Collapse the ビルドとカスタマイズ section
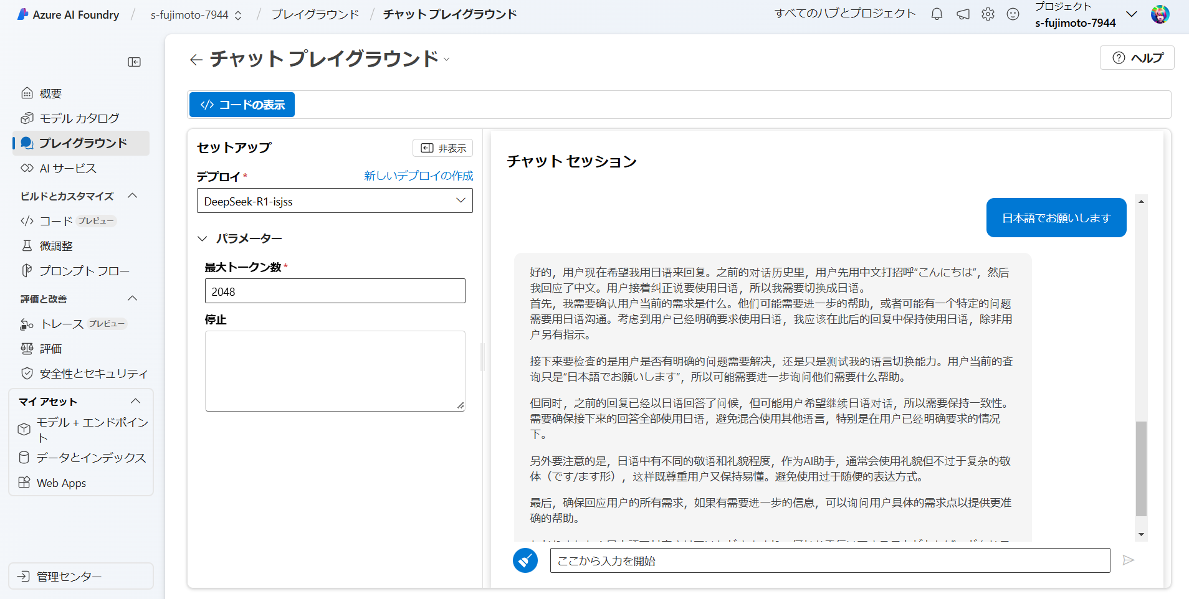1189x599 pixels. [x=133, y=196]
